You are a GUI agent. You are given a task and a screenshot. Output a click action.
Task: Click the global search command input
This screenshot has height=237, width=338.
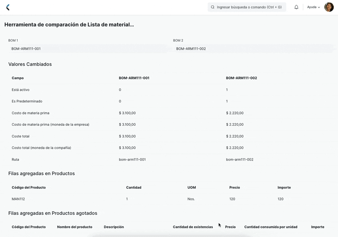pos(250,7)
